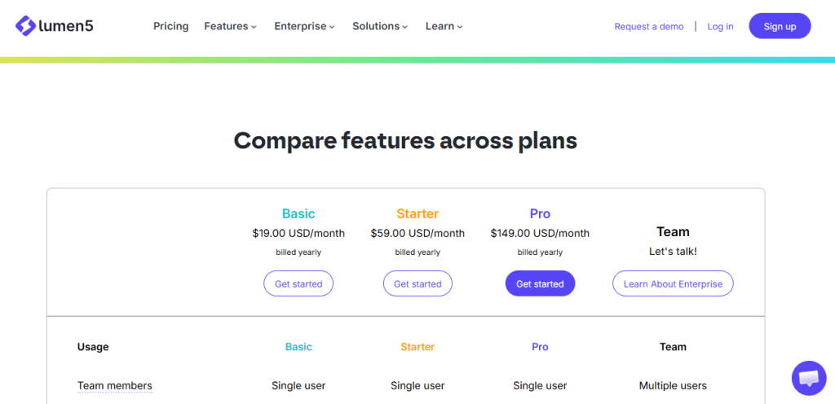Click the Request a demo link

649,26
